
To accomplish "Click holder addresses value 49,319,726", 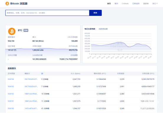I will pos(73,50).
